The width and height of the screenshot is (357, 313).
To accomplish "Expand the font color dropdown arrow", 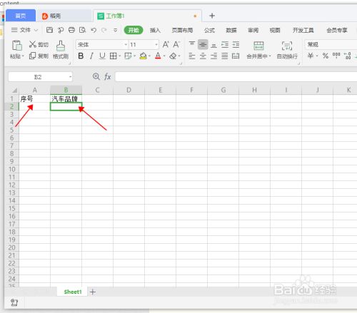I will coord(164,56).
